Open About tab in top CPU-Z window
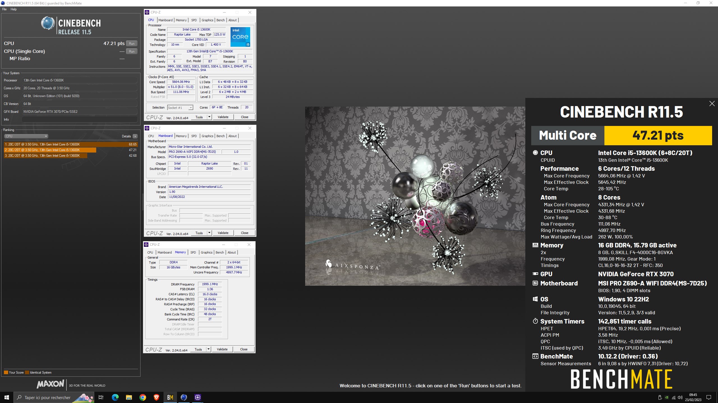Viewport: 718px width, 403px height. pyautogui.click(x=233, y=20)
